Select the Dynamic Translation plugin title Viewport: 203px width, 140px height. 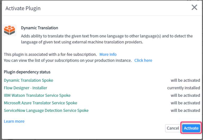(39, 28)
